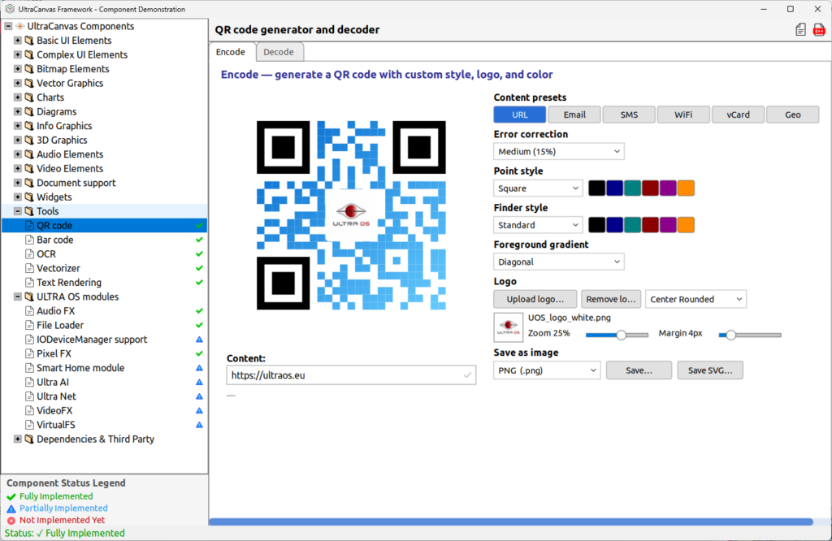832x541 pixels.
Task: Click the Audio FX document icon
Action: coord(30,311)
